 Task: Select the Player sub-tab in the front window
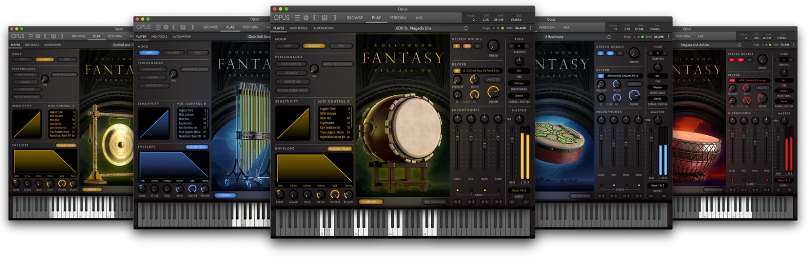[279, 28]
